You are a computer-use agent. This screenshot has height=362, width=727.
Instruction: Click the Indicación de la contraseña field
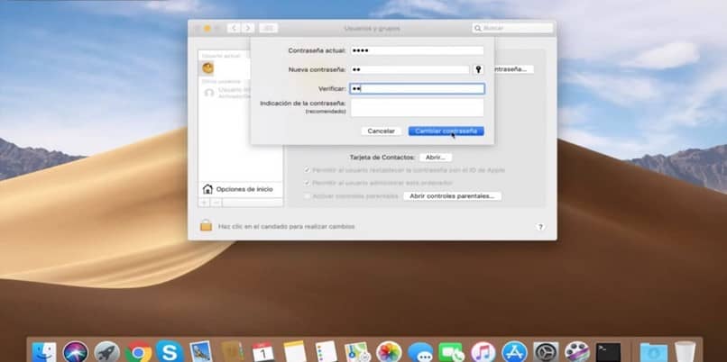click(417, 107)
